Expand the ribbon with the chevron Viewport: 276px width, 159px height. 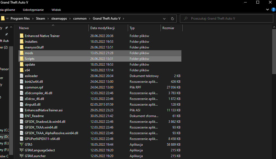[x=268, y=10]
